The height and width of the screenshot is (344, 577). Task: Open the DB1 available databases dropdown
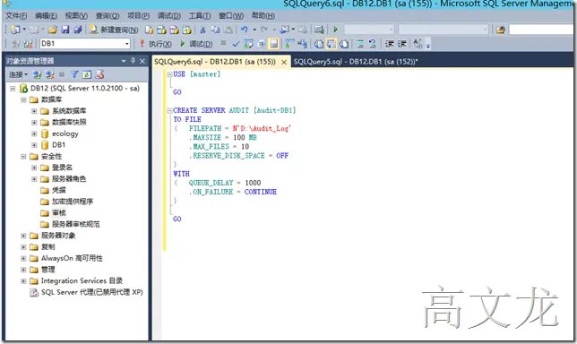coord(126,44)
